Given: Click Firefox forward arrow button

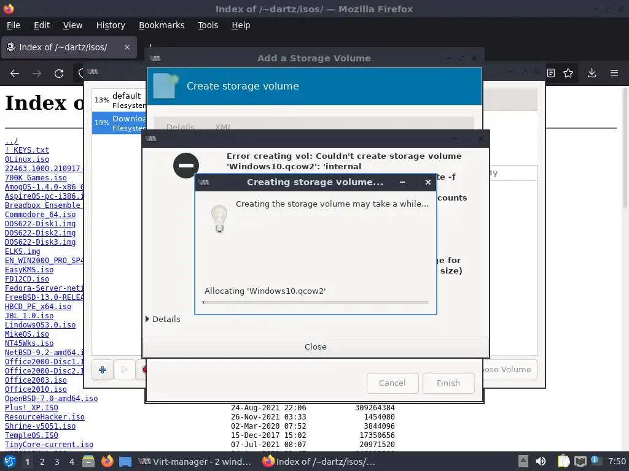Looking at the screenshot, I should [37, 74].
